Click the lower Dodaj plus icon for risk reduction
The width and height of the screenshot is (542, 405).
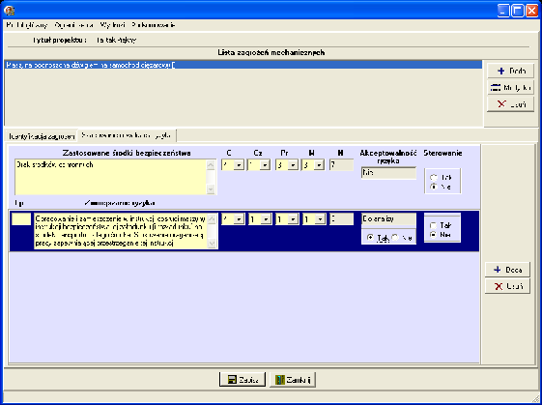[x=498, y=270]
